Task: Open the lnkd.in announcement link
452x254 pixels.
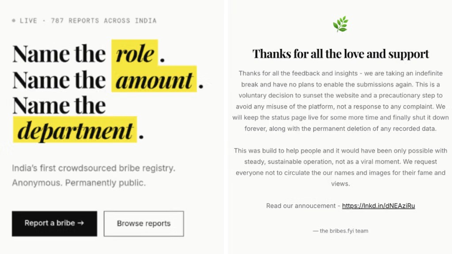Action: (378, 205)
